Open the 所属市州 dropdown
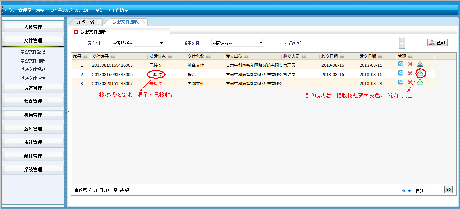Image resolution: width=460 pixels, height=209 pixels. pyautogui.click(x=138, y=43)
